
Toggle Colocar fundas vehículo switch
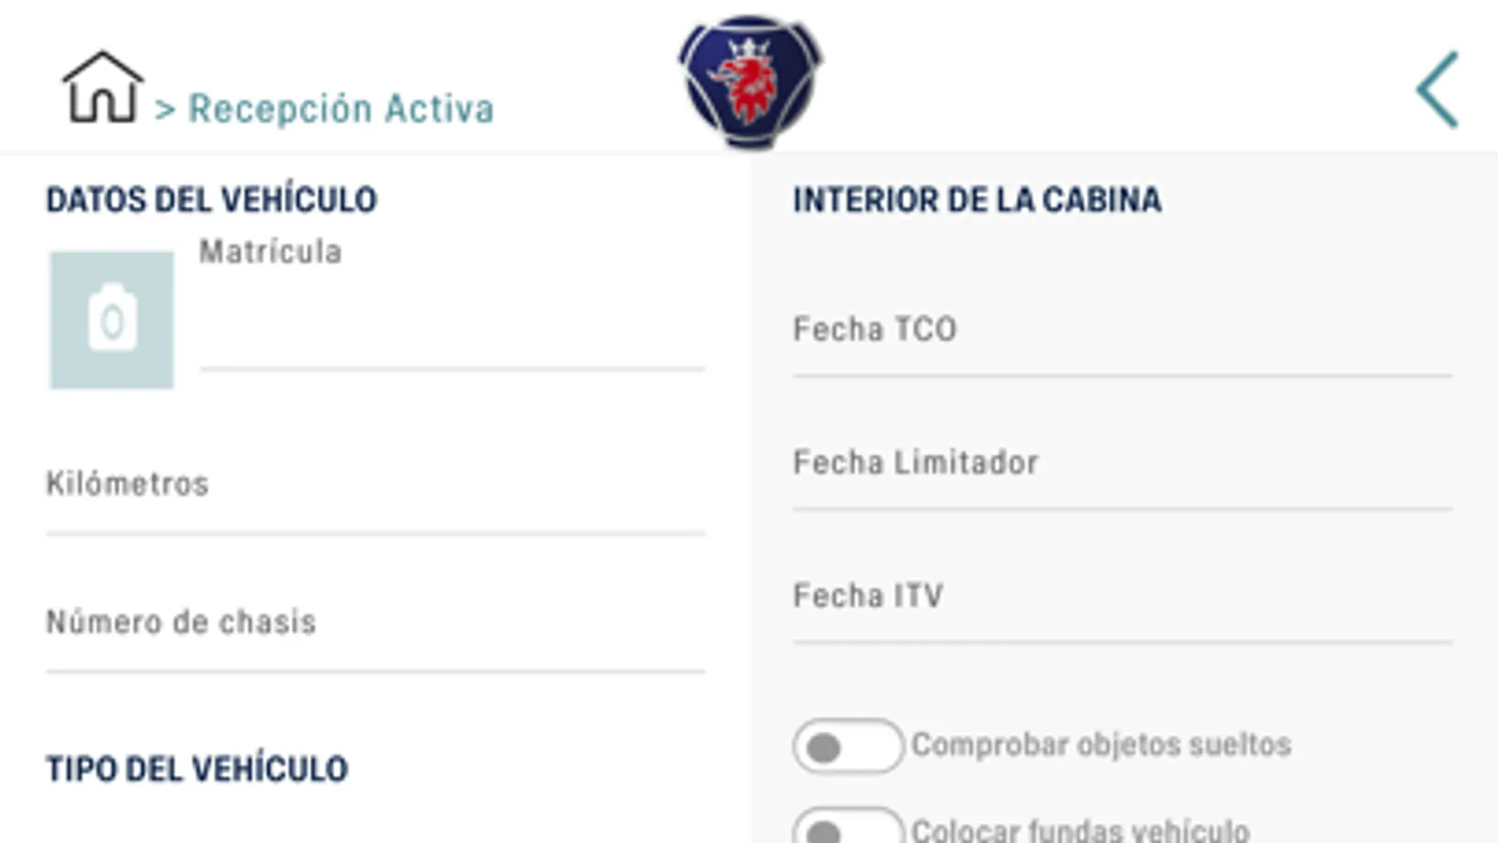(848, 827)
